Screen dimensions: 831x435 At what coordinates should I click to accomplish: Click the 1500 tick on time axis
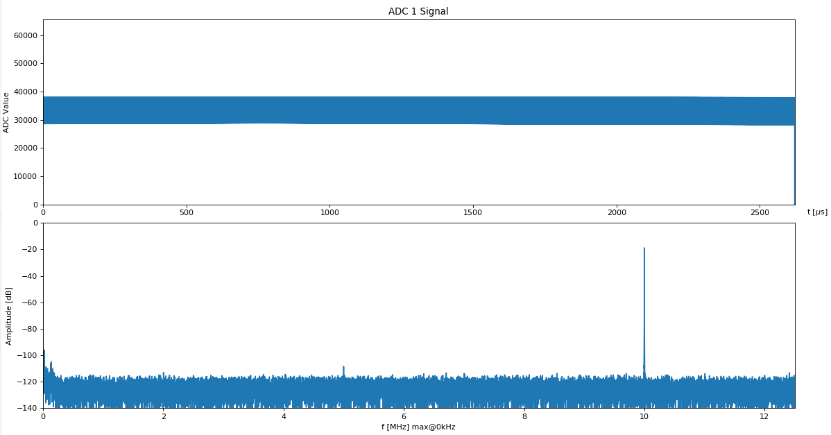click(473, 212)
